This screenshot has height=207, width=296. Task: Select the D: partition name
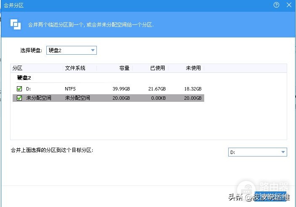[29, 89]
